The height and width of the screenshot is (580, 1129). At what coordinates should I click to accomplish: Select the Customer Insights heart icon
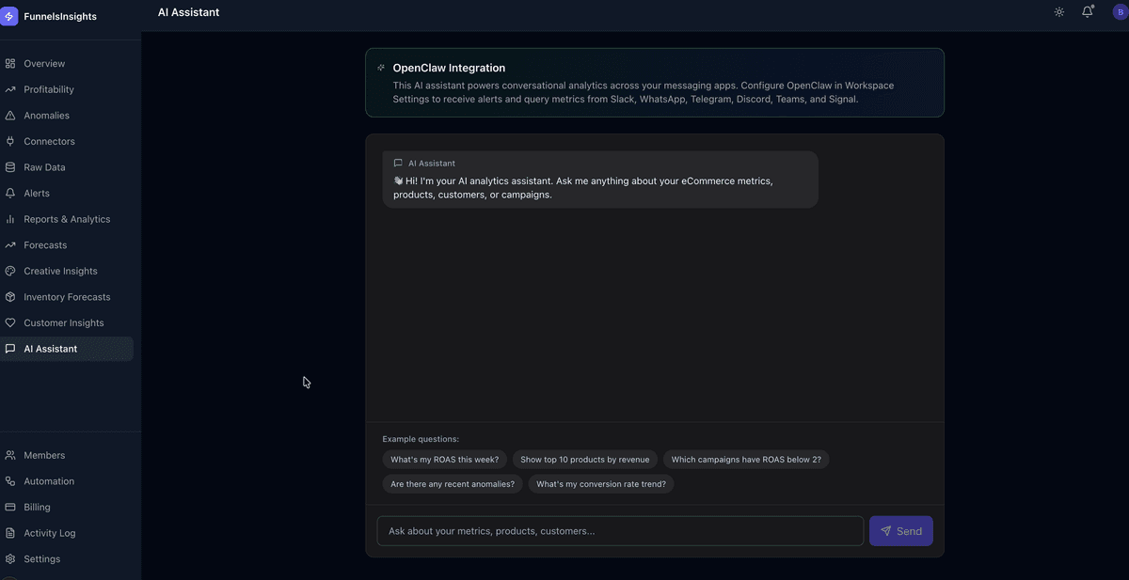click(9, 322)
